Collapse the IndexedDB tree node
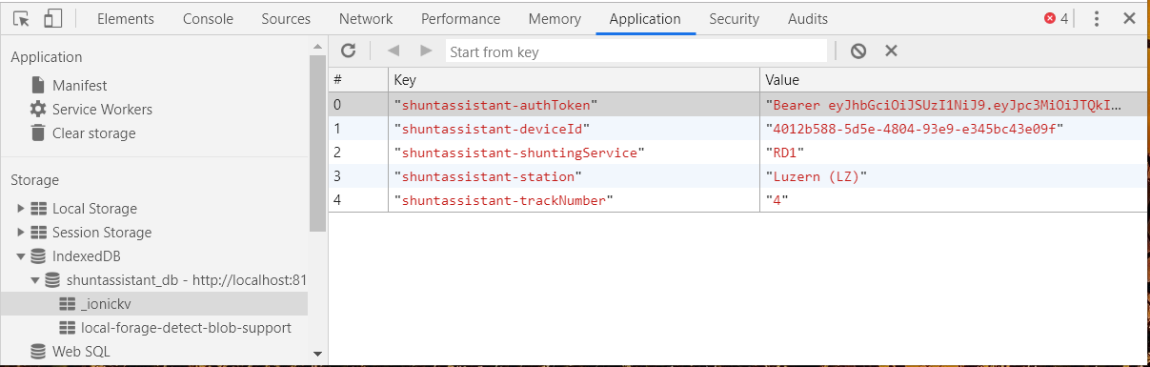The width and height of the screenshot is (1150, 367). click(21, 256)
